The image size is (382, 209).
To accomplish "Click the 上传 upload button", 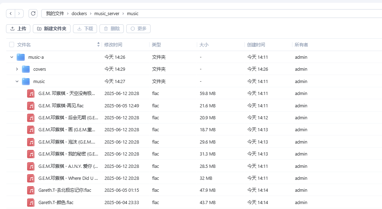I will [x=18, y=28].
